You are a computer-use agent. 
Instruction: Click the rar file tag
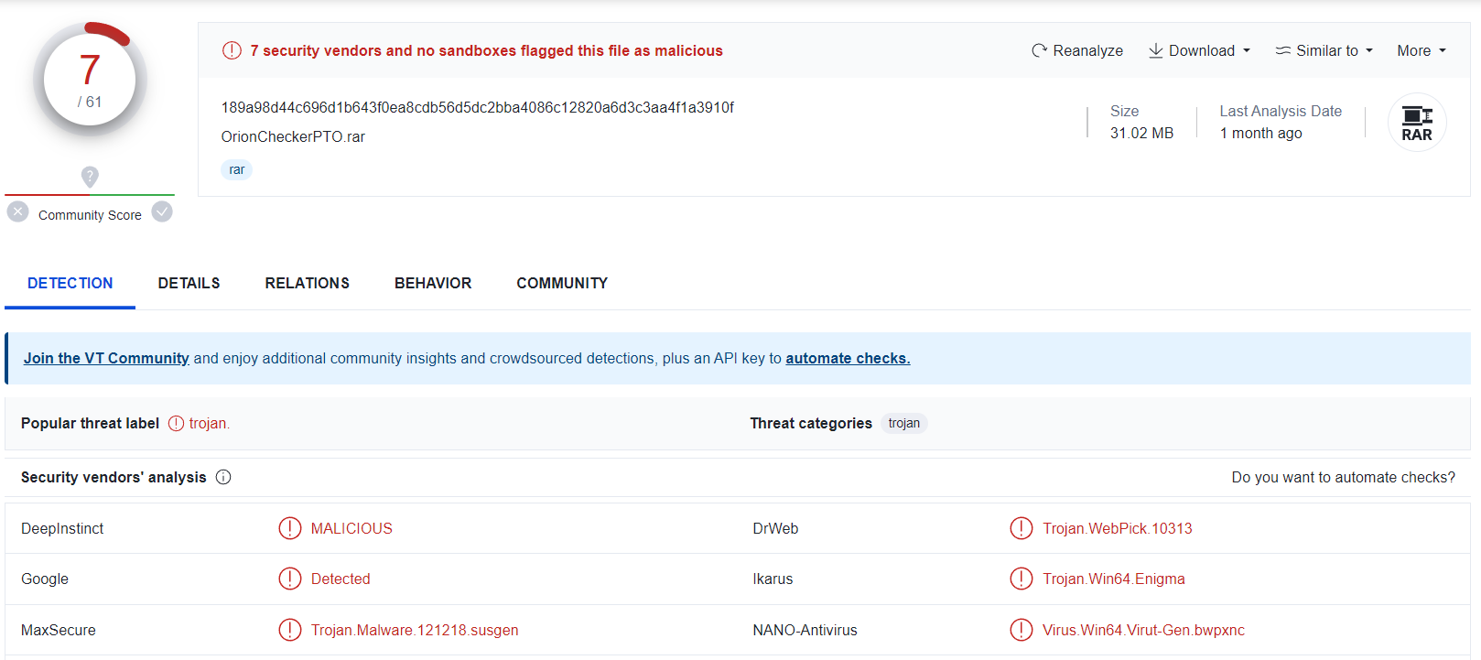click(237, 169)
